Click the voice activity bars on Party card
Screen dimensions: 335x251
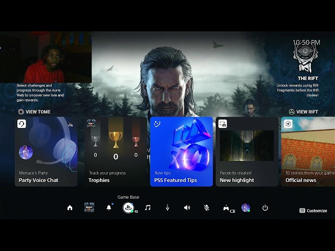pos(71,124)
